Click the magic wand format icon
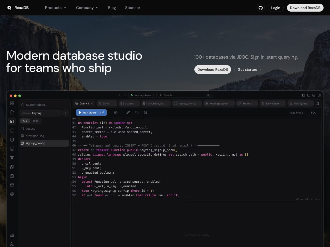 point(128,112)
